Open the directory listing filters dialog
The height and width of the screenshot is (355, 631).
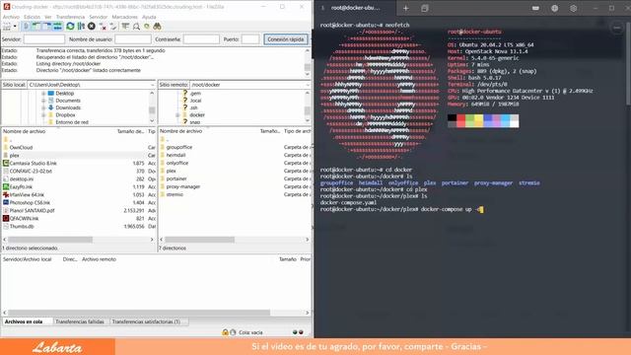coord(125,27)
